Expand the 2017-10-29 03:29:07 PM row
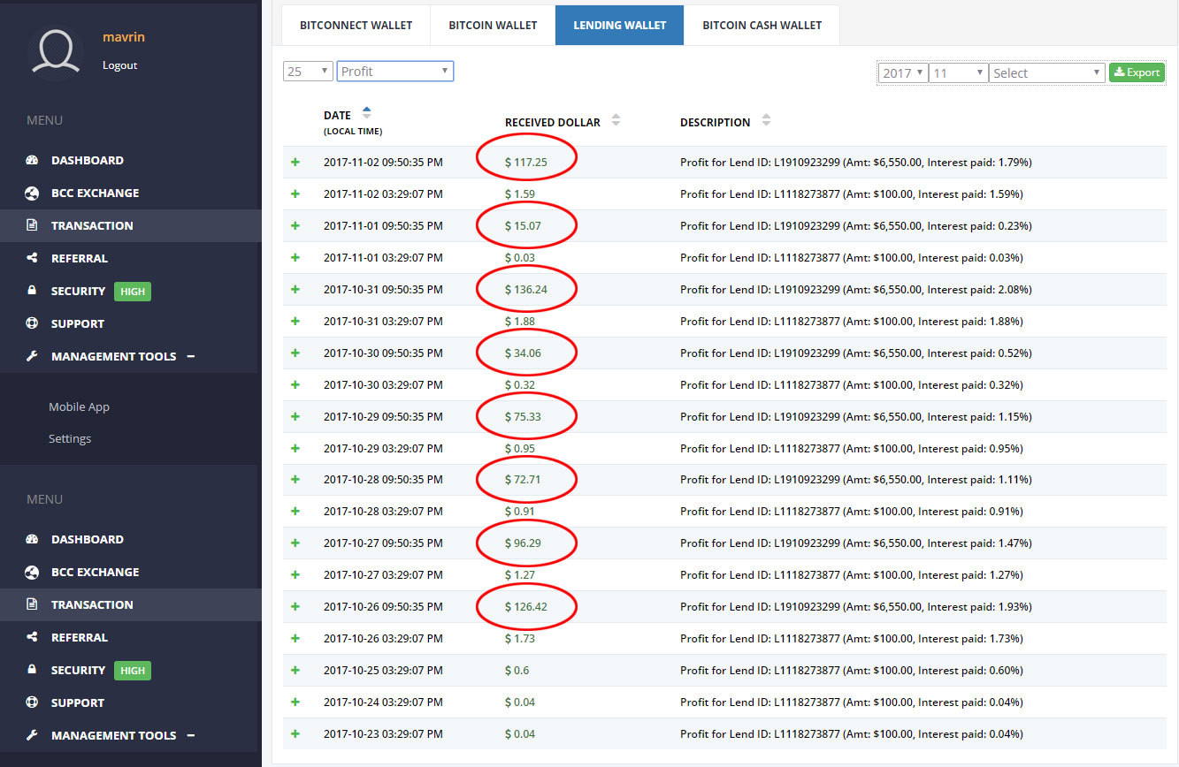The image size is (1179, 767). (x=295, y=449)
